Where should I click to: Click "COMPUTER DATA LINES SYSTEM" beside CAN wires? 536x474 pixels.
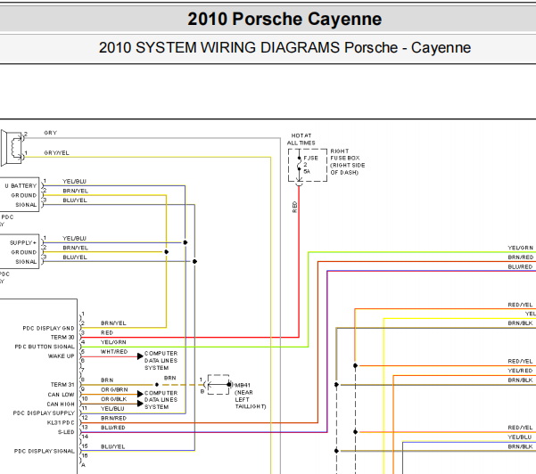click(x=161, y=400)
